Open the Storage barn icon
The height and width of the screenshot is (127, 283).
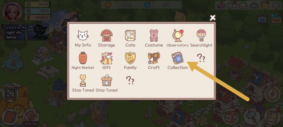[106, 36]
